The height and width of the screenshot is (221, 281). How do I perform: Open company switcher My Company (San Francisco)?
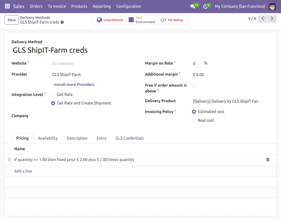(x=240, y=6)
